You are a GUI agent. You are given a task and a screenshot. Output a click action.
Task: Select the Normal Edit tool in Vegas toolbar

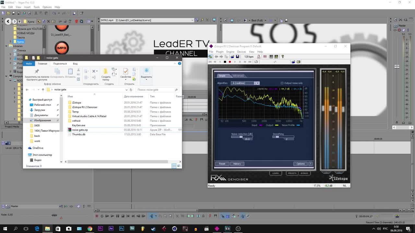[151, 216]
